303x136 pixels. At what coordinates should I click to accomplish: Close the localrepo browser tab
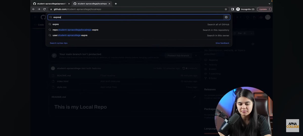point(109,4)
